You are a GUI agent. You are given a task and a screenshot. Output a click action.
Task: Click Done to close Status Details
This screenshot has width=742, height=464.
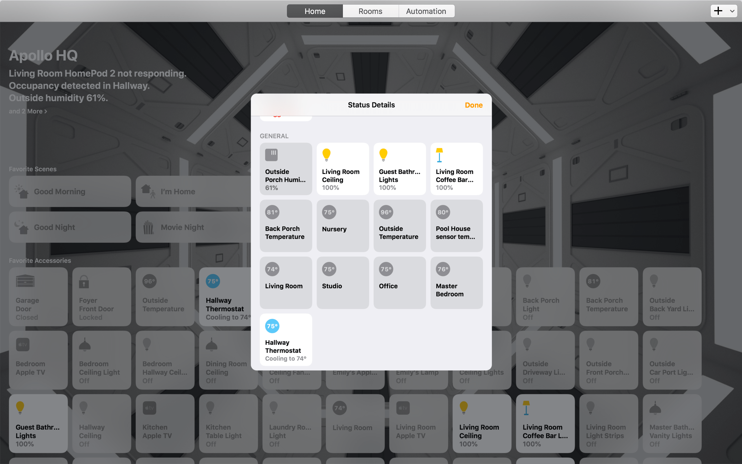point(473,105)
